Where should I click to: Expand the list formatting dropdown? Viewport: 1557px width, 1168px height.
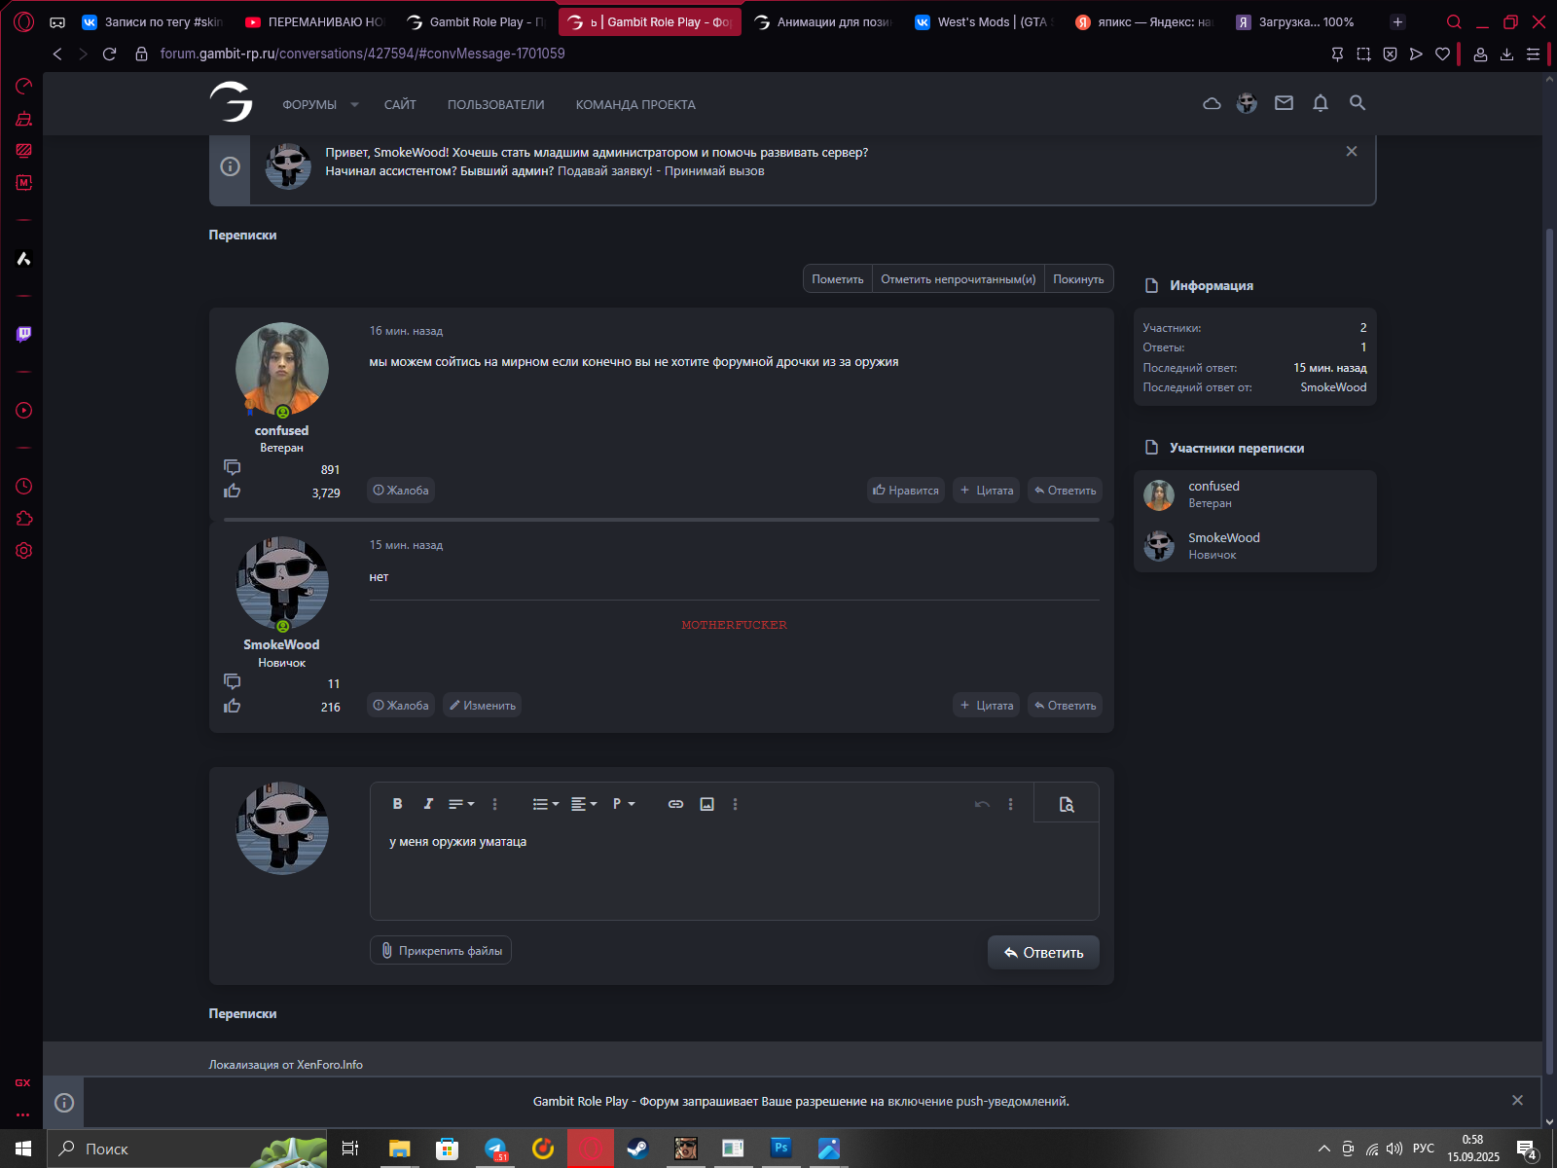[x=545, y=804]
